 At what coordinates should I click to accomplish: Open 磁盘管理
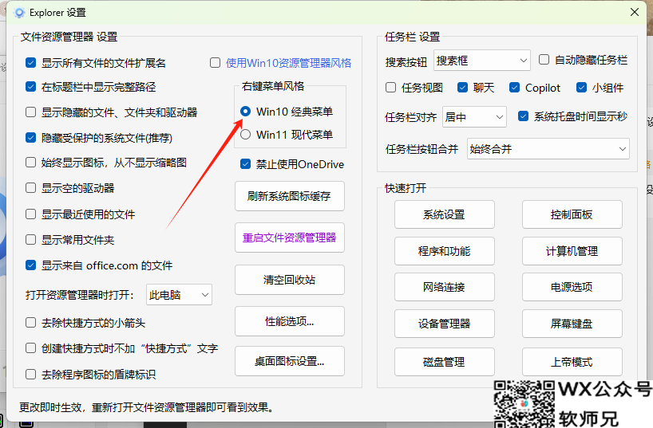[x=445, y=362]
